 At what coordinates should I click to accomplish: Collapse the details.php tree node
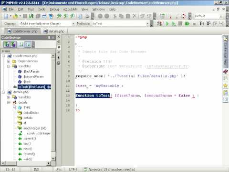(3, 92)
